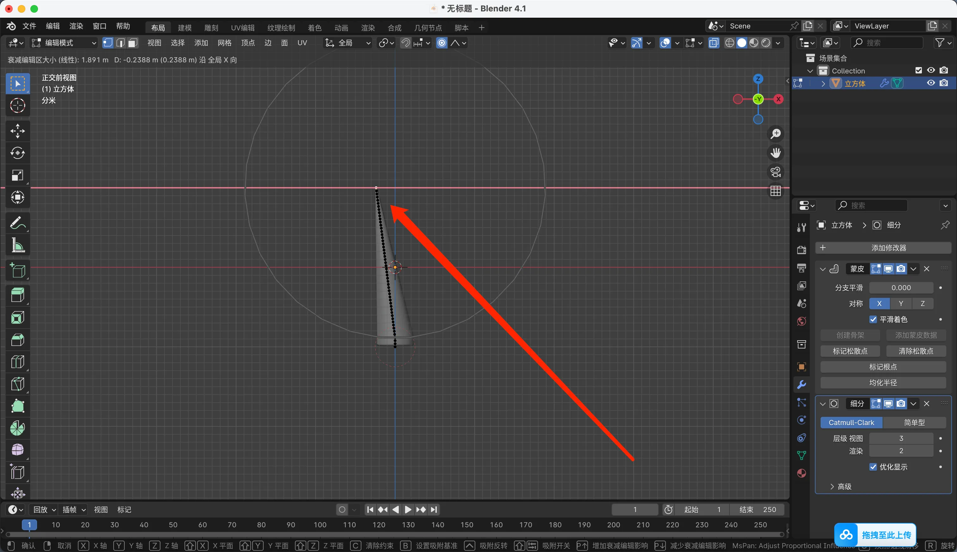Click the 添加修改器 button
This screenshot has width=957, height=552.
(x=883, y=248)
